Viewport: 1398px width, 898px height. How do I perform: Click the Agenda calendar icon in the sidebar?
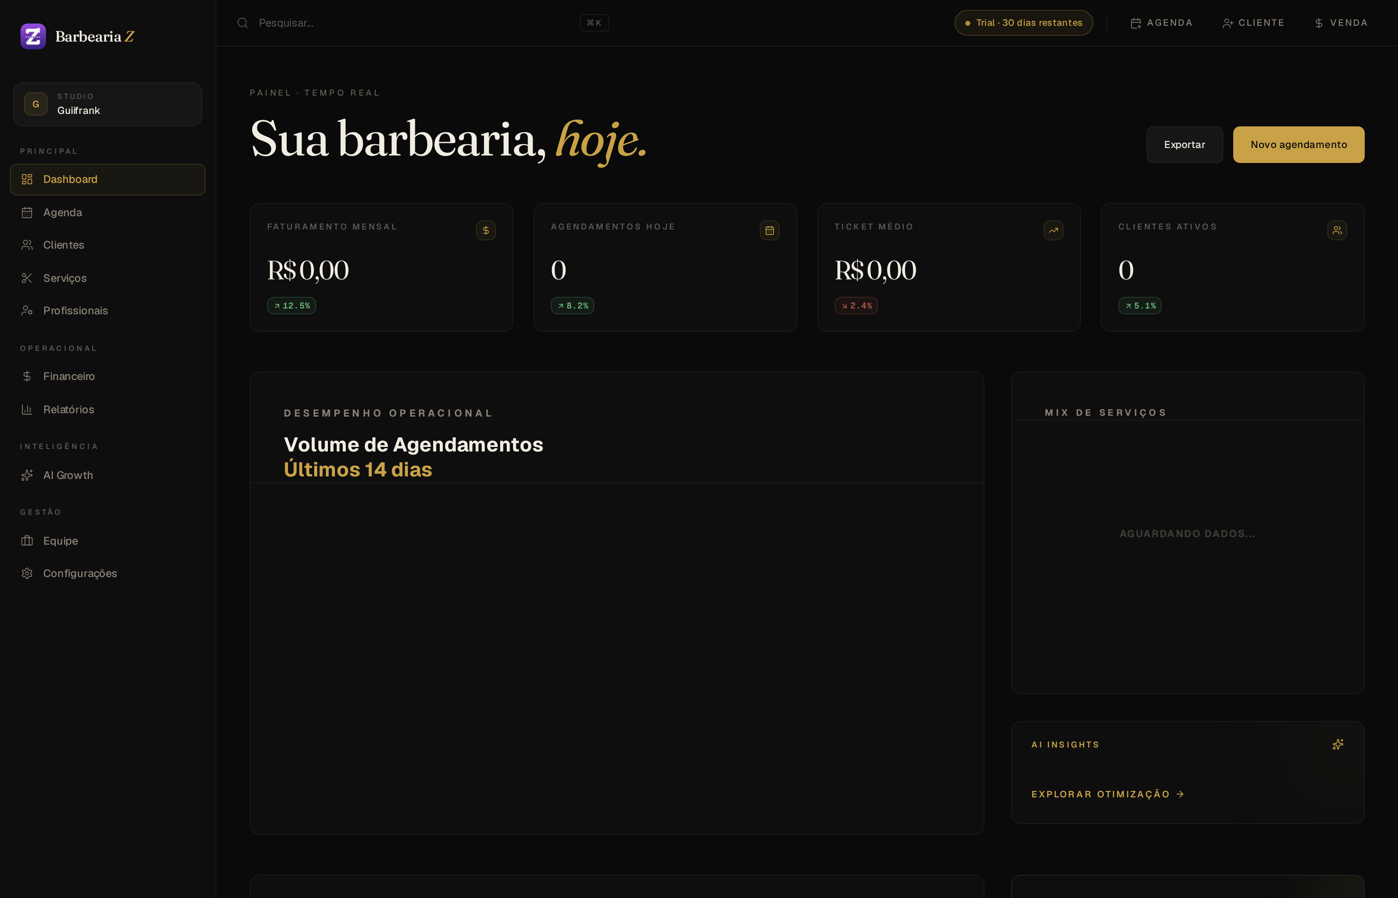click(27, 212)
